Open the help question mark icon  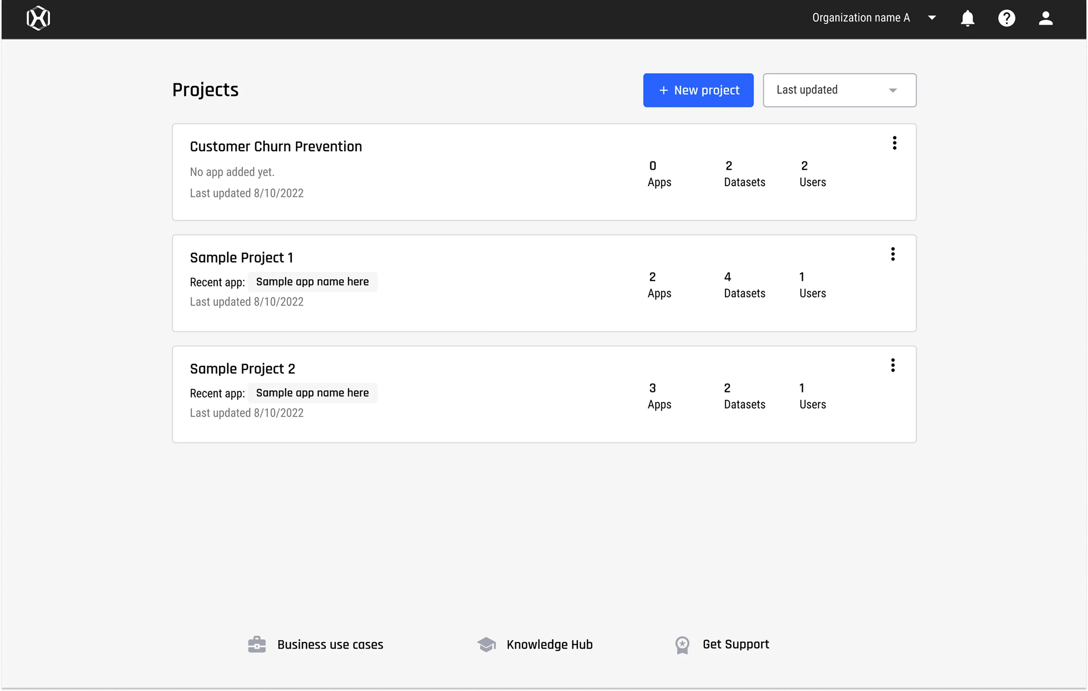point(1007,18)
